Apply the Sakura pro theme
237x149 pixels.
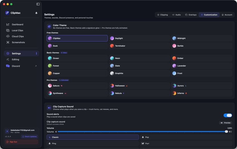[77, 86]
